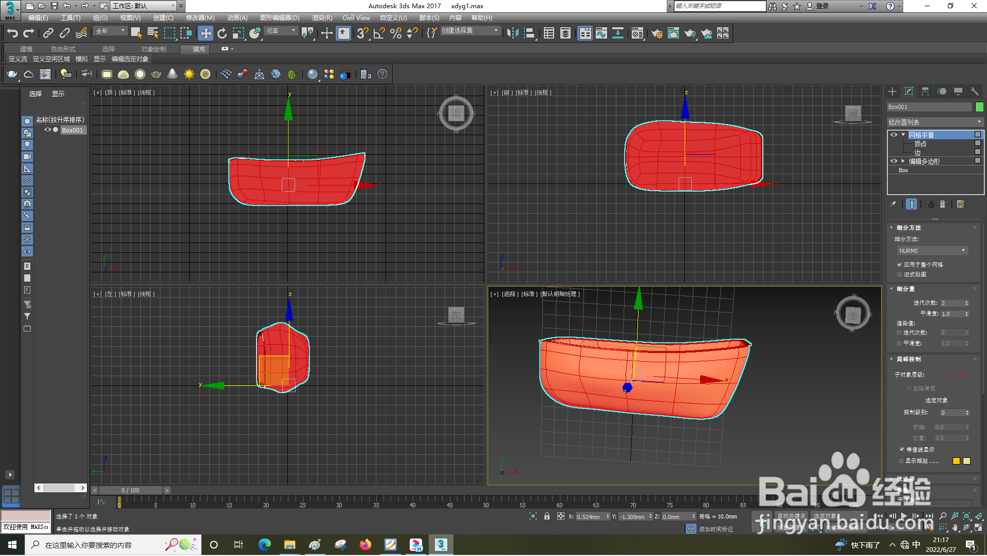Expand the 编辑多边形 modifier subtree

coord(903,161)
